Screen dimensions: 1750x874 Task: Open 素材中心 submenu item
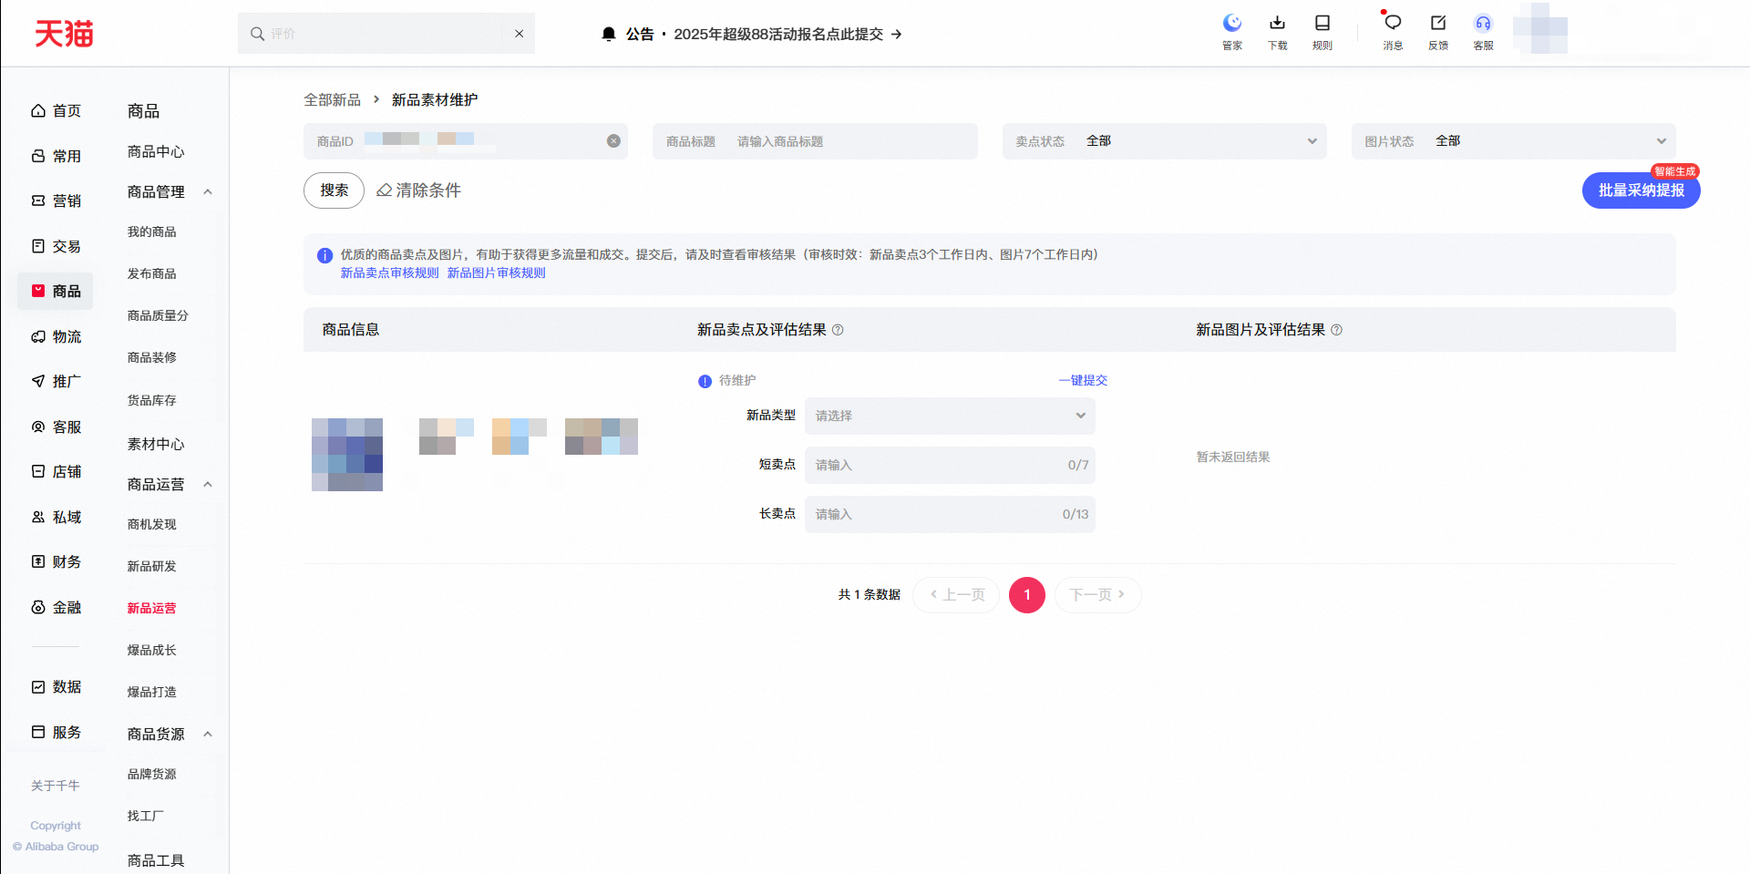click(156, 444)
